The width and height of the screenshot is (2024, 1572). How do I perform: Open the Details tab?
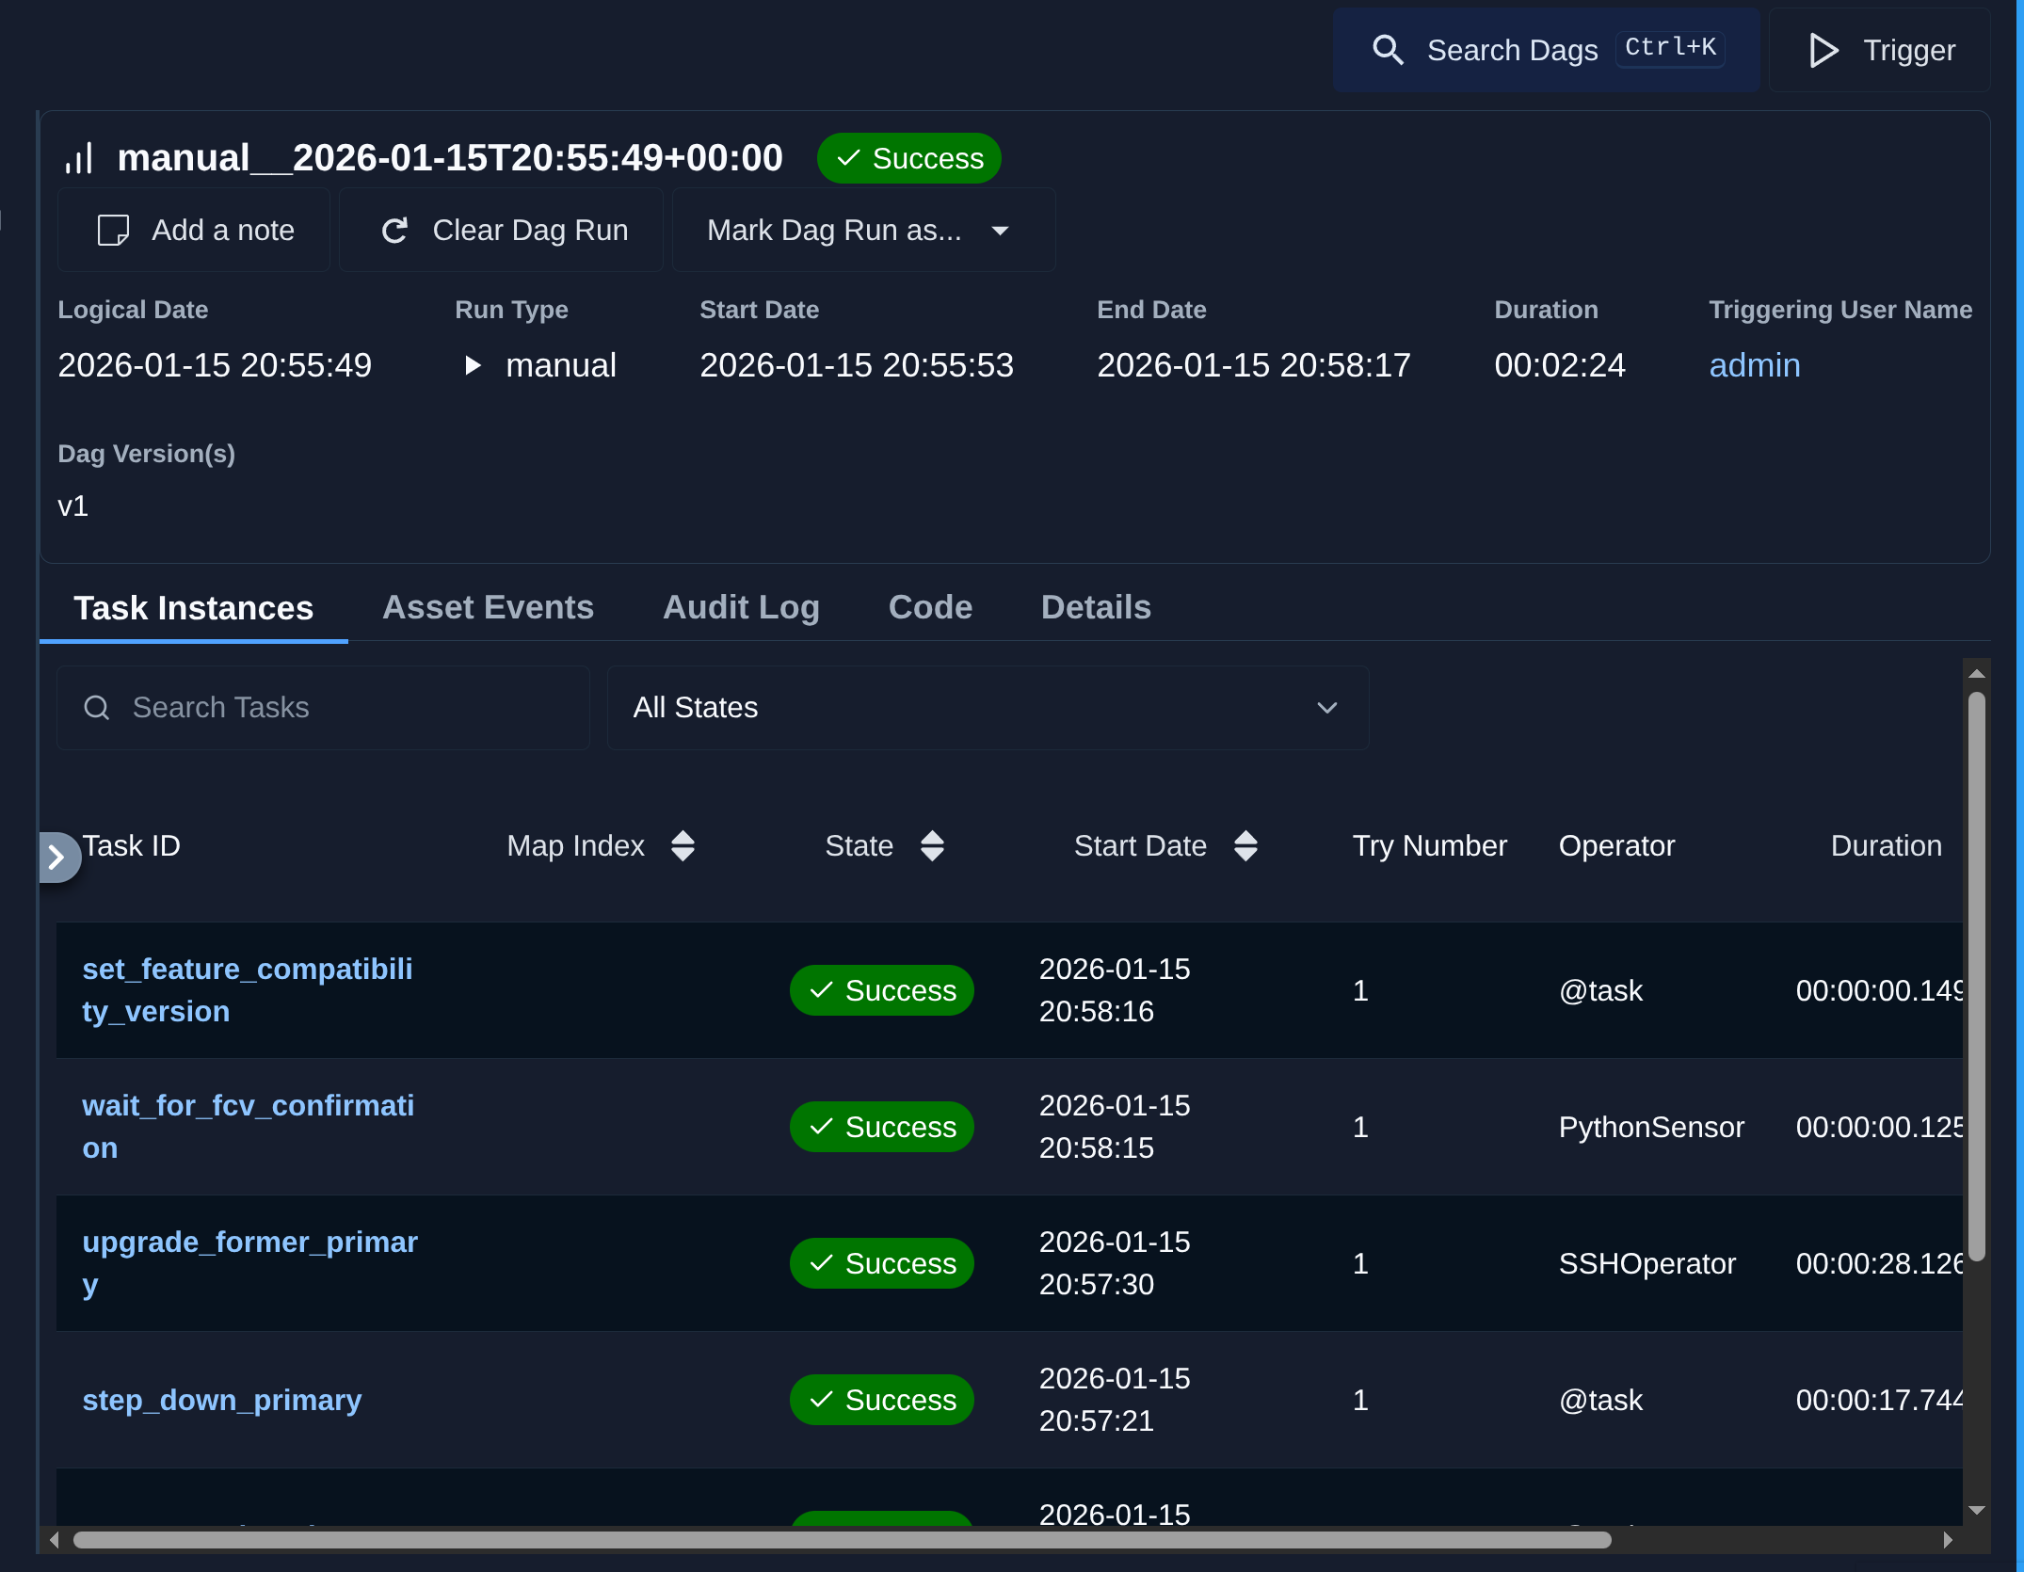1096,607
